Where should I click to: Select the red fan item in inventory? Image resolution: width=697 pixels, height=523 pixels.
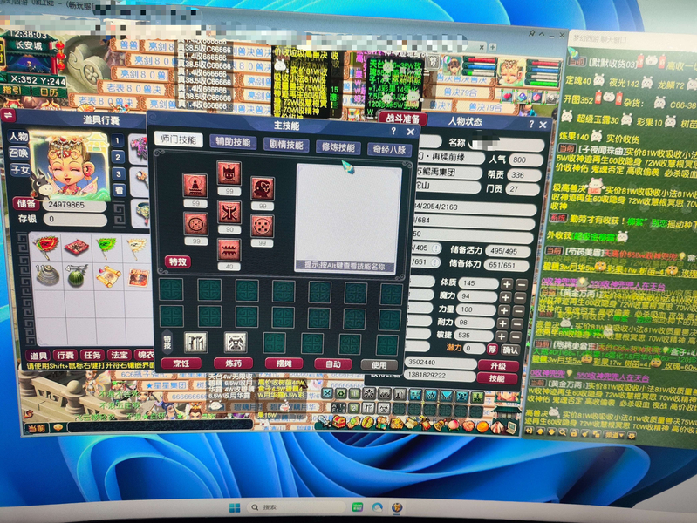[x=45, y=247]
